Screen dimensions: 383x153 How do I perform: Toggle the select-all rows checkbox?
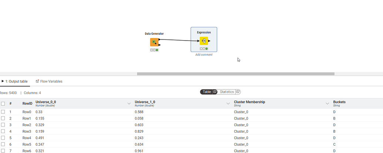[x=3, y=104]
